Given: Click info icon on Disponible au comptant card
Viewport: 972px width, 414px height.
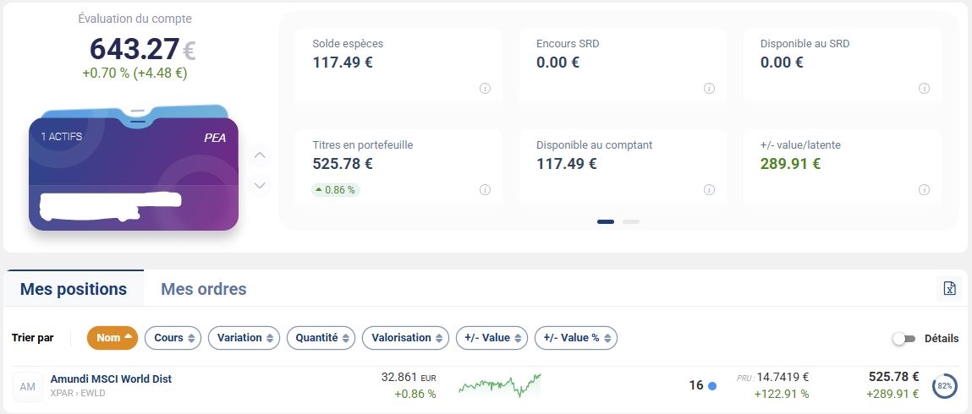Looking at the screenshot, I should 709,190.
